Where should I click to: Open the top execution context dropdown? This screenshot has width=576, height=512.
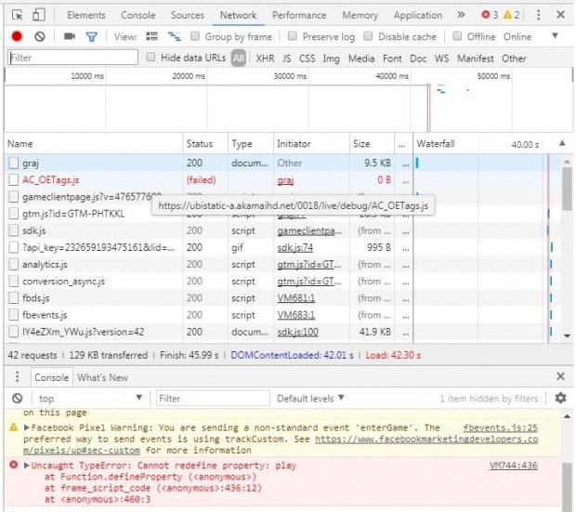tap(89, 399)
